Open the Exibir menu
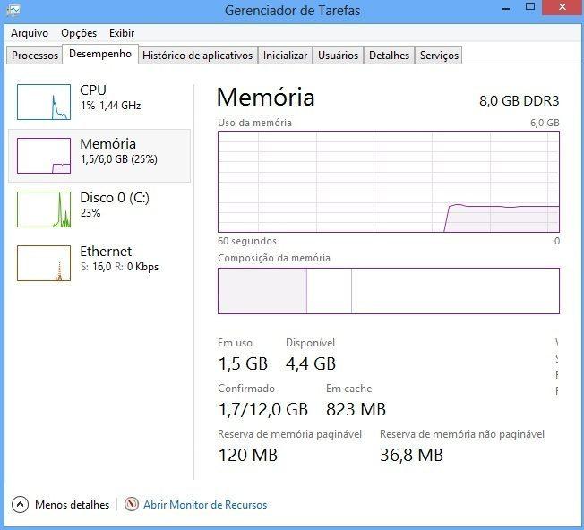 click(x=122, y=33)
